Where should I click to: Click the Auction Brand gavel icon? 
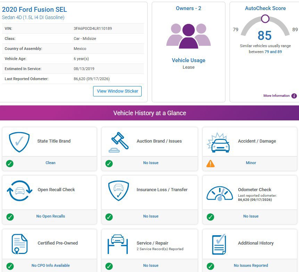[x=119, y=142]
